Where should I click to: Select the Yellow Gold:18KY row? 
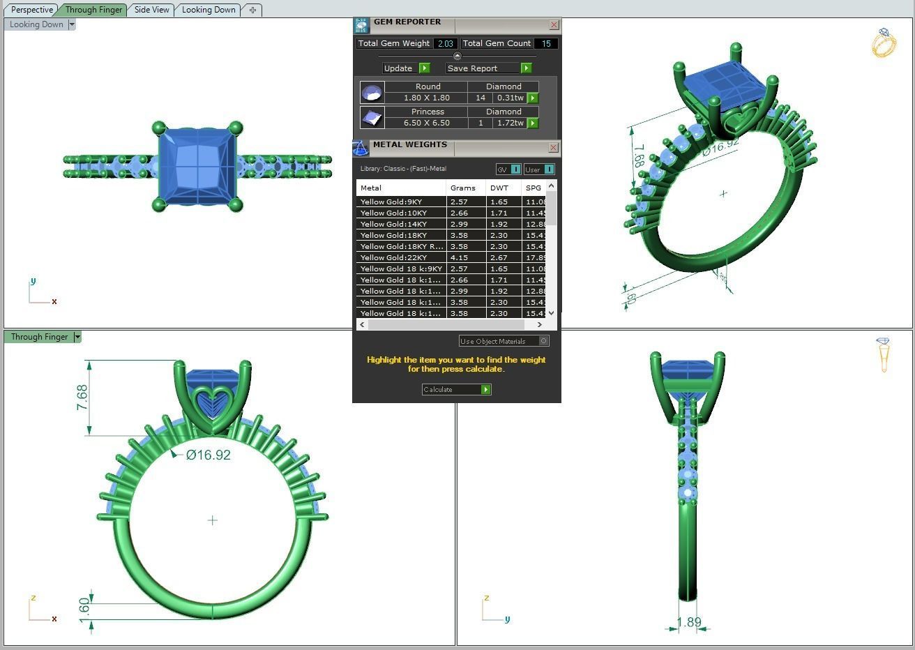451,235
